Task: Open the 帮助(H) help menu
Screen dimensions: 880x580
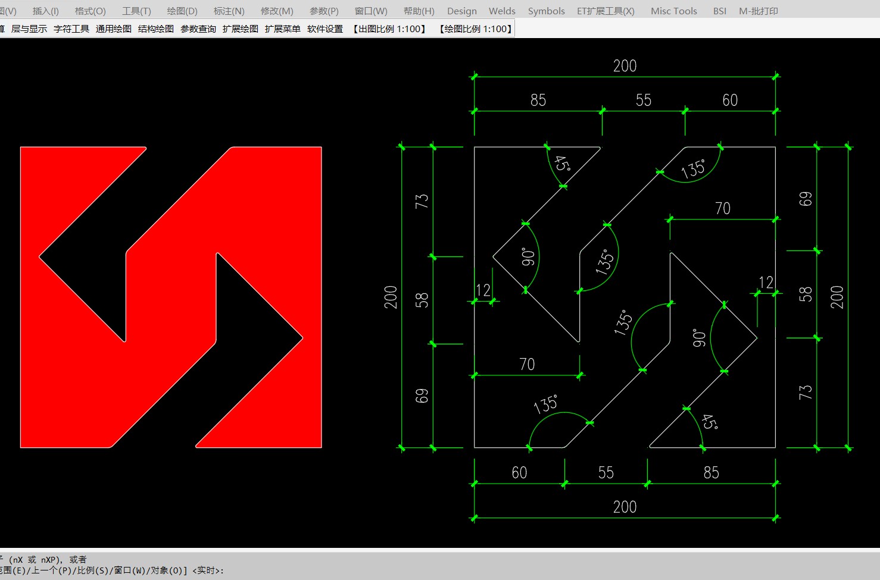Action: click(x=419, y=11)
